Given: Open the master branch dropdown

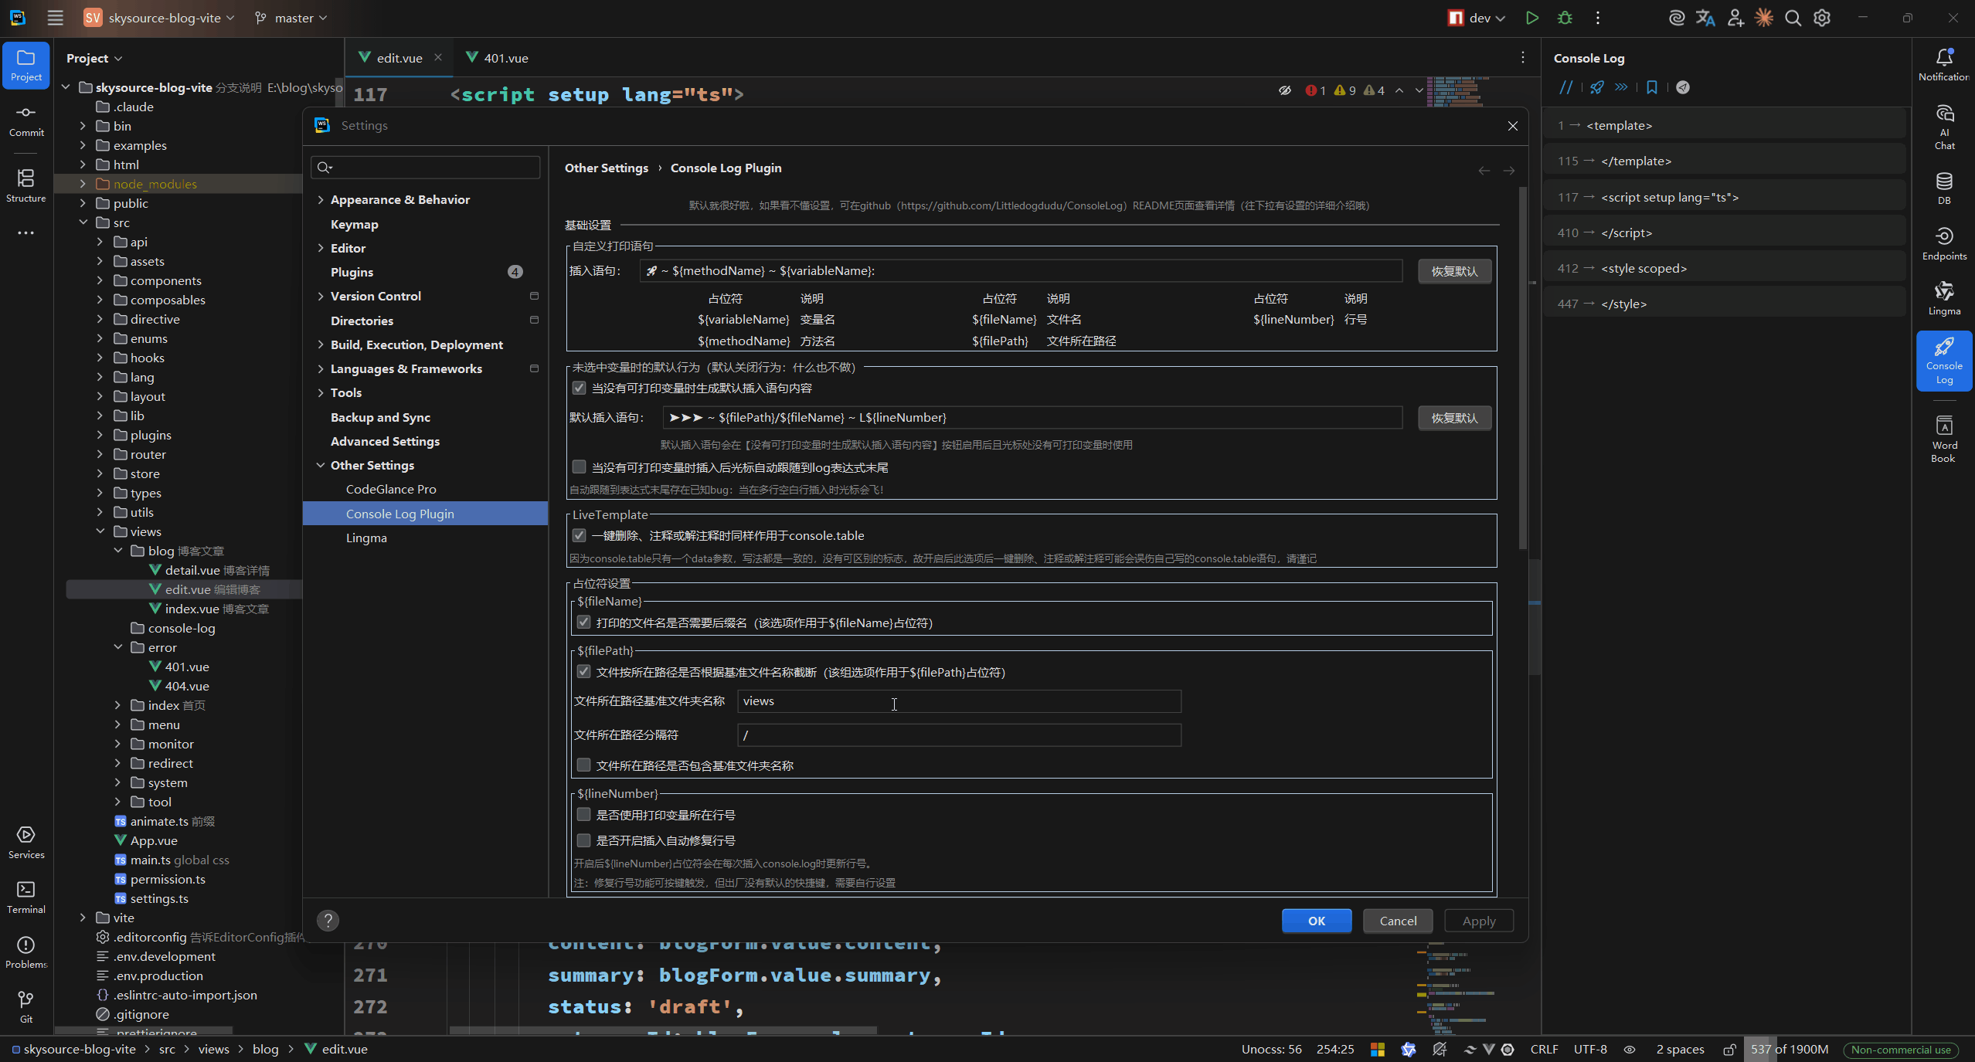Looking at the screenshot, I should [291, 18].
